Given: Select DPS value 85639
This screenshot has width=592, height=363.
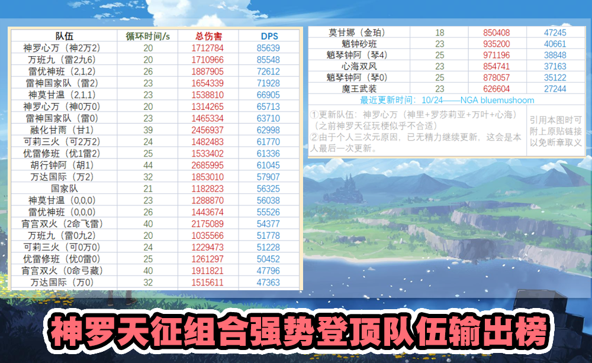Looking at the screenshot, I should (x=268, y=48).
